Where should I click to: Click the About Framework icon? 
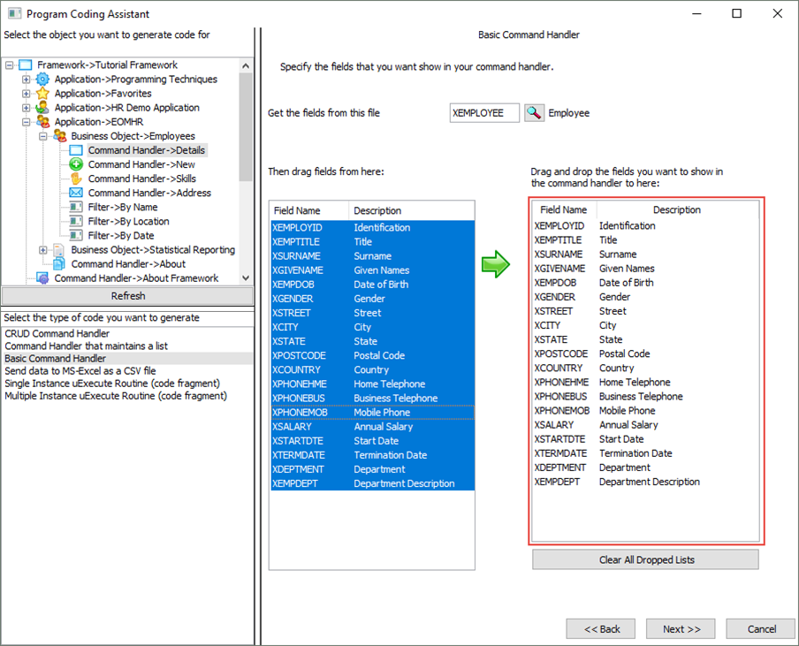coord(42,278)
